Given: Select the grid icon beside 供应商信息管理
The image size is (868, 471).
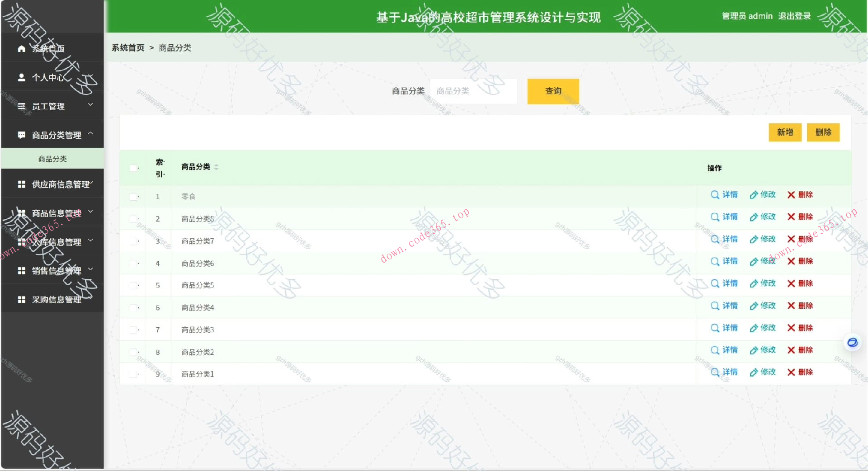Looking at the screenshot, I should pyautogui.click(x=21, y=184).
